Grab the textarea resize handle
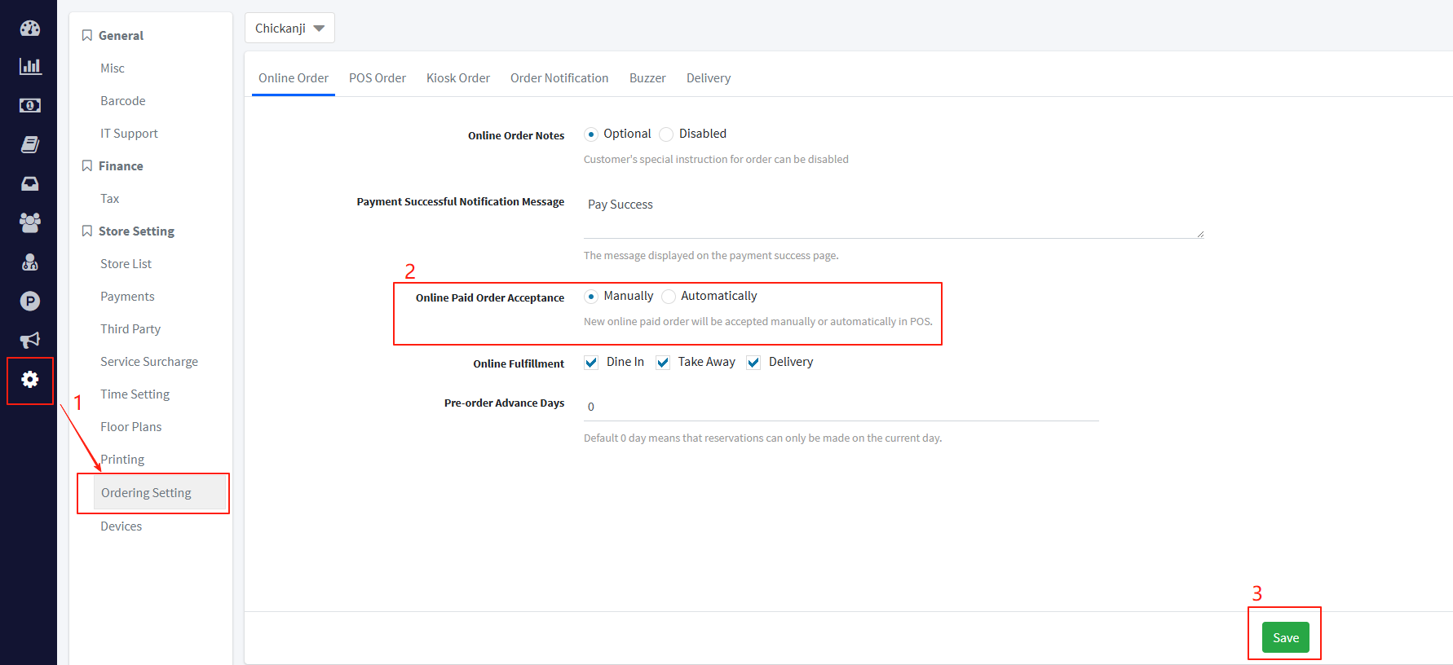Viewport: 1453px width, 665px height. (x=1200, y=234)
